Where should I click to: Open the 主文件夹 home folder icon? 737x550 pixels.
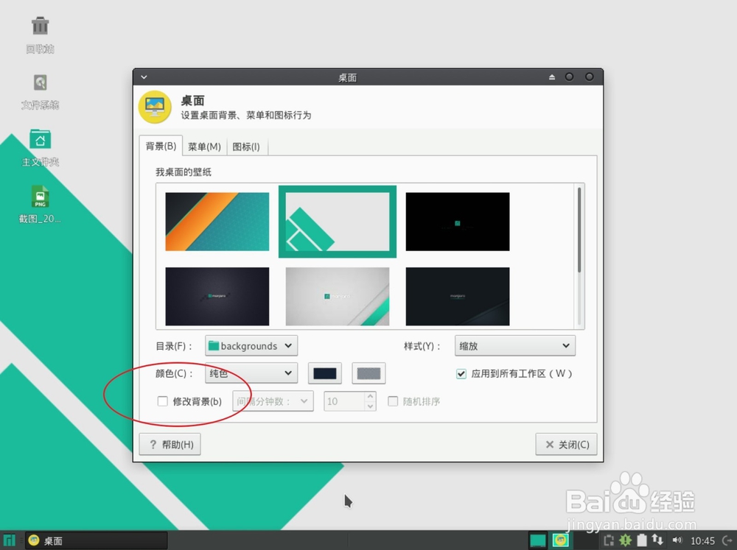pyautogui.click(x=40, y=141)
